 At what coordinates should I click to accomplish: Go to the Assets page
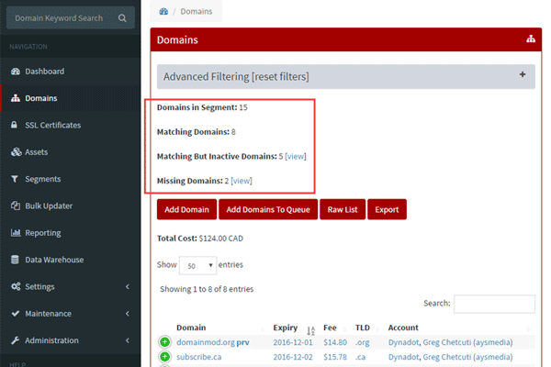pyautogui.click(x=36, y=151)
